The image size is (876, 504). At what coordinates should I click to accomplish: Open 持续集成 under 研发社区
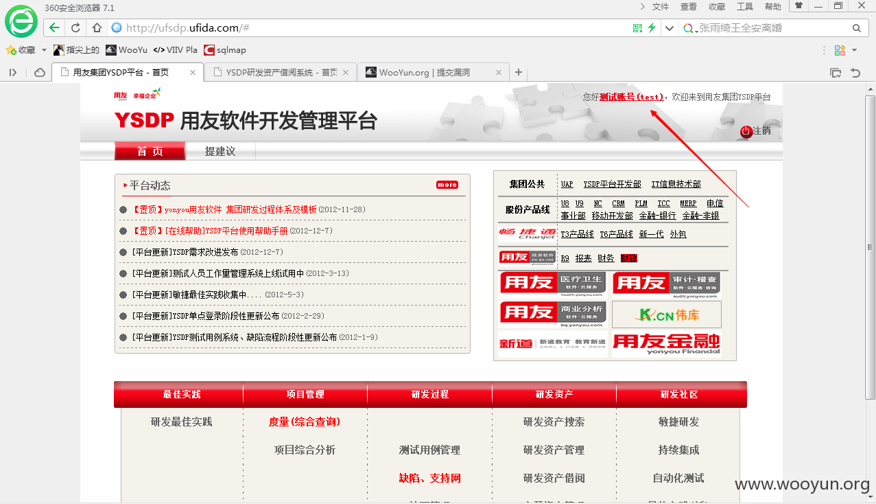pos(678,450)
